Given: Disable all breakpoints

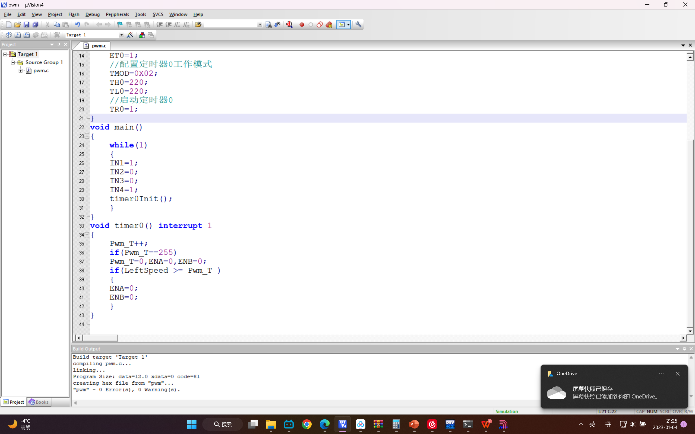Looking at the screenshot, I should click(x=320, y=25).
